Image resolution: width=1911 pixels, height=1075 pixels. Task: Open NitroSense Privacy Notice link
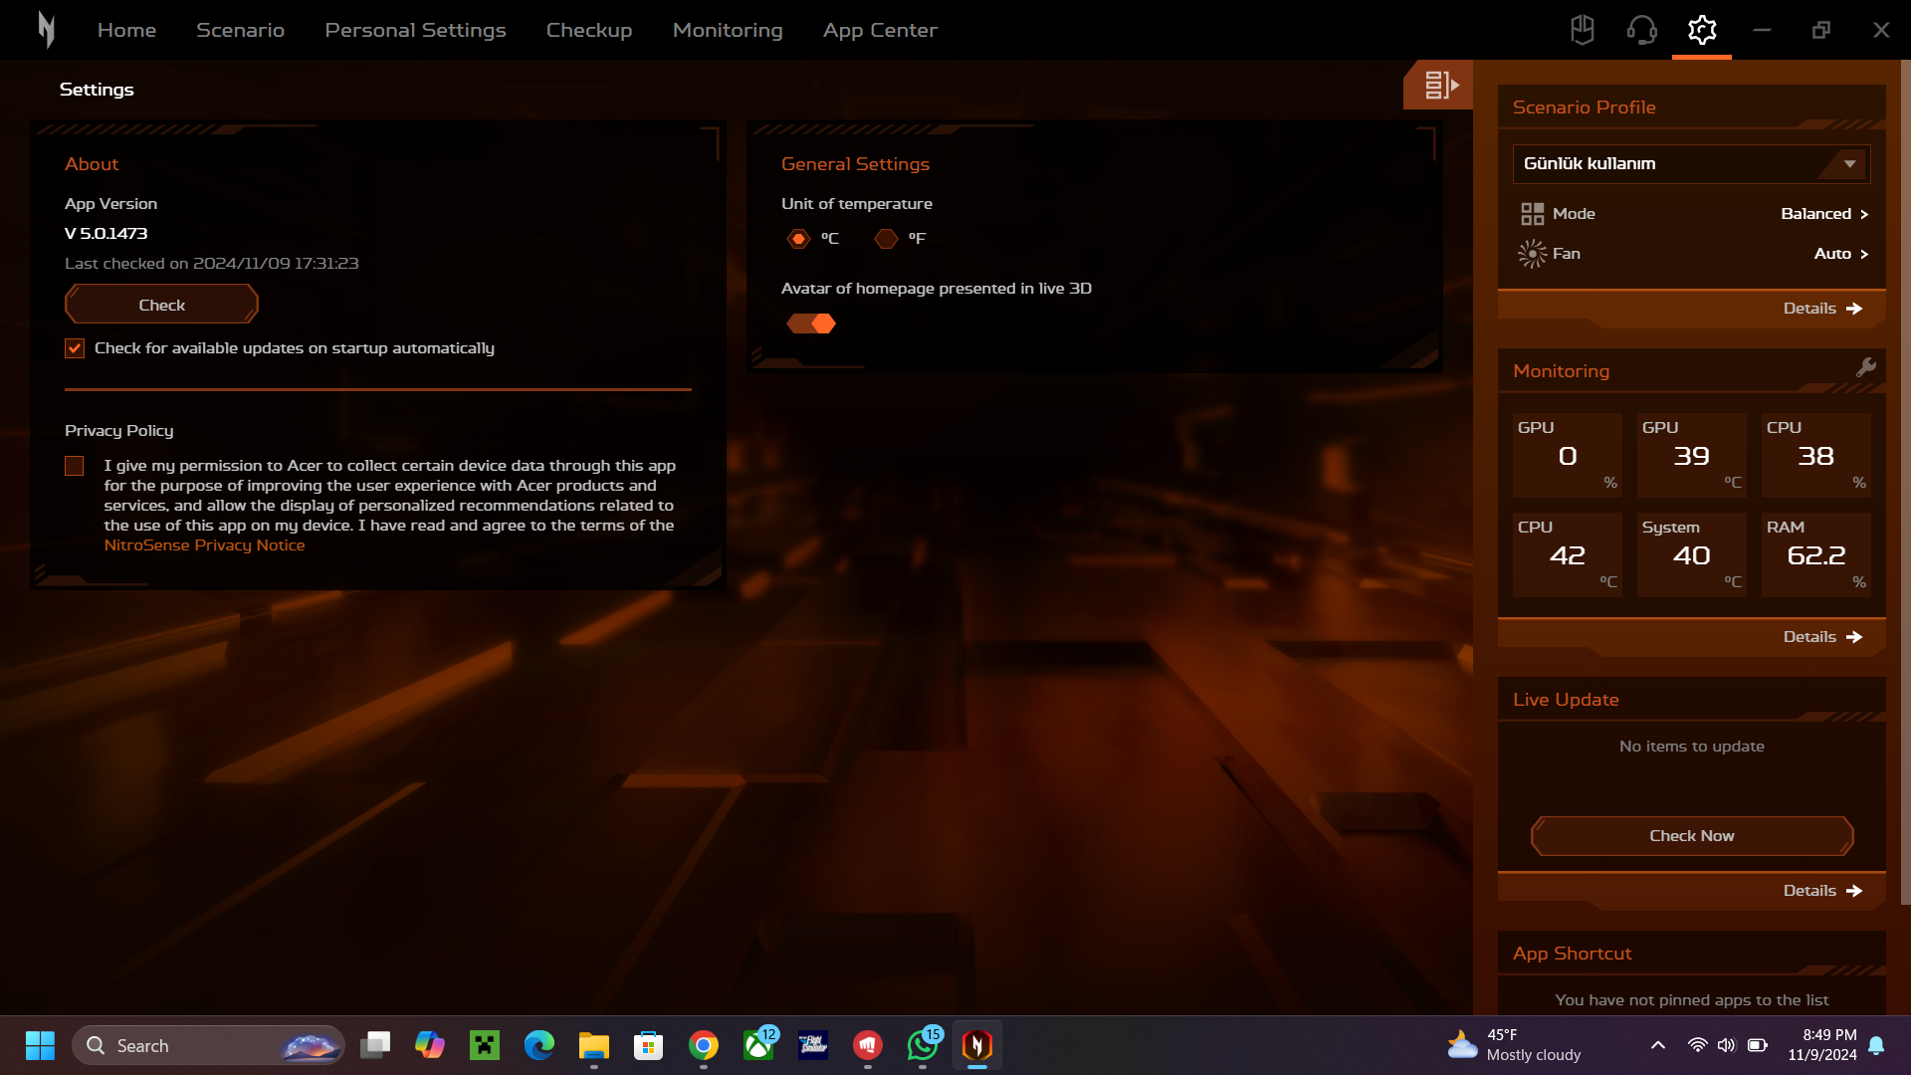tap(204, 545)
